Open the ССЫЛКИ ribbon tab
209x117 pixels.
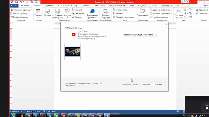coord(87,6)
